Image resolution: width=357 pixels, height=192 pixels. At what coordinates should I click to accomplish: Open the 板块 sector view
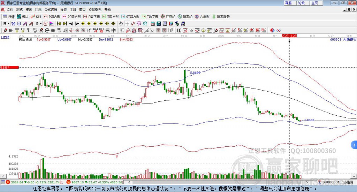pos(23,17)
